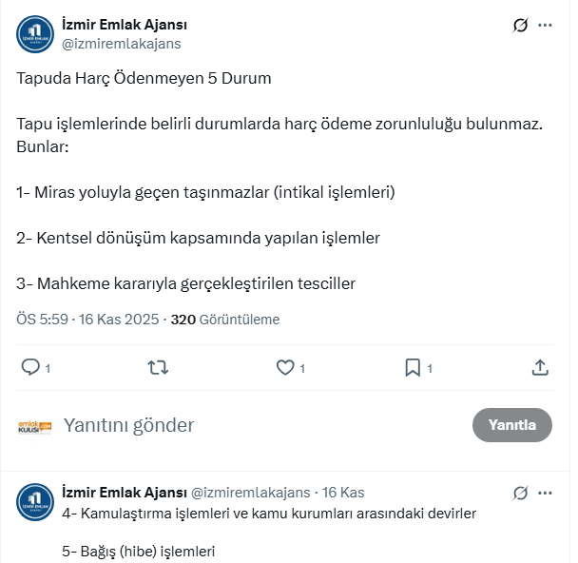The width and height of the screenshot is (578, 563).
Task: Open İzmir Emlak Ajansı avatar on main tweet
Action: tap(35, 34)
